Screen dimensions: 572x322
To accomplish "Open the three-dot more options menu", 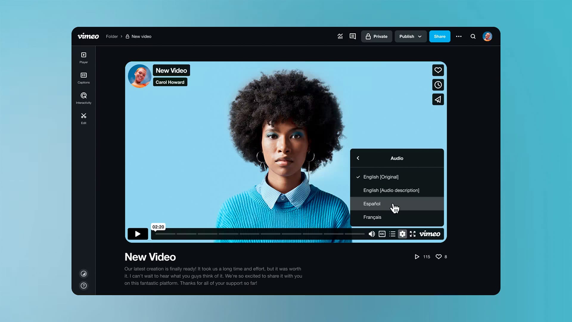I will click(458, 36).
